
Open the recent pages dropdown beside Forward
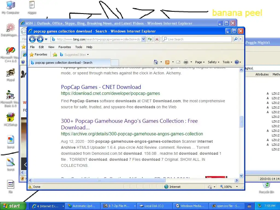coord(46,39)
